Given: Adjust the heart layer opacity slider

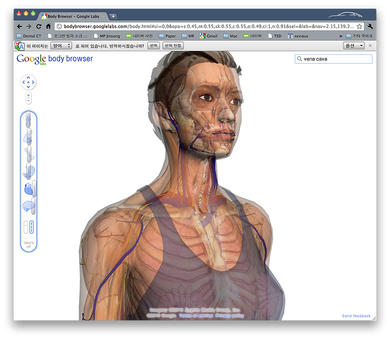Looking at the screenshot, I should point(34,188).
